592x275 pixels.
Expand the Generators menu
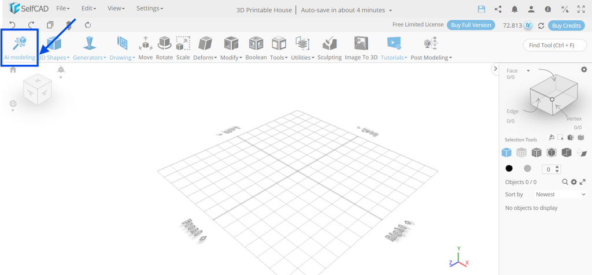[x=90, y=49]
